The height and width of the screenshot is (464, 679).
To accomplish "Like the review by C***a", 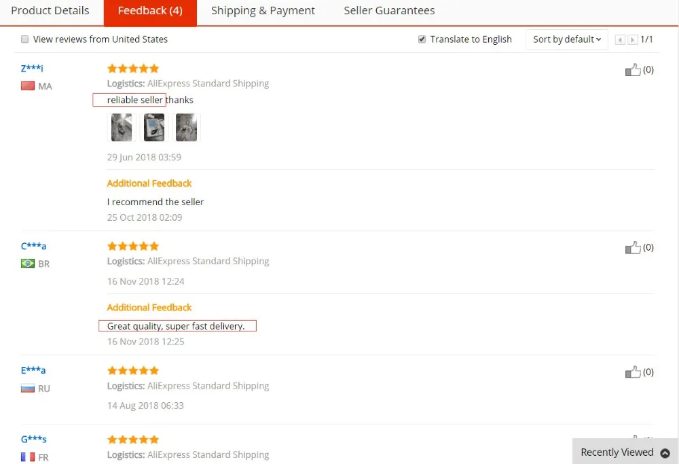I will click(x=633, y=247).
